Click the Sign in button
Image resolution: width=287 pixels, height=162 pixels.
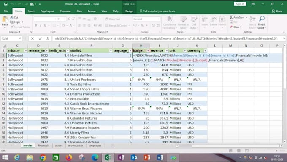point(240,4)
